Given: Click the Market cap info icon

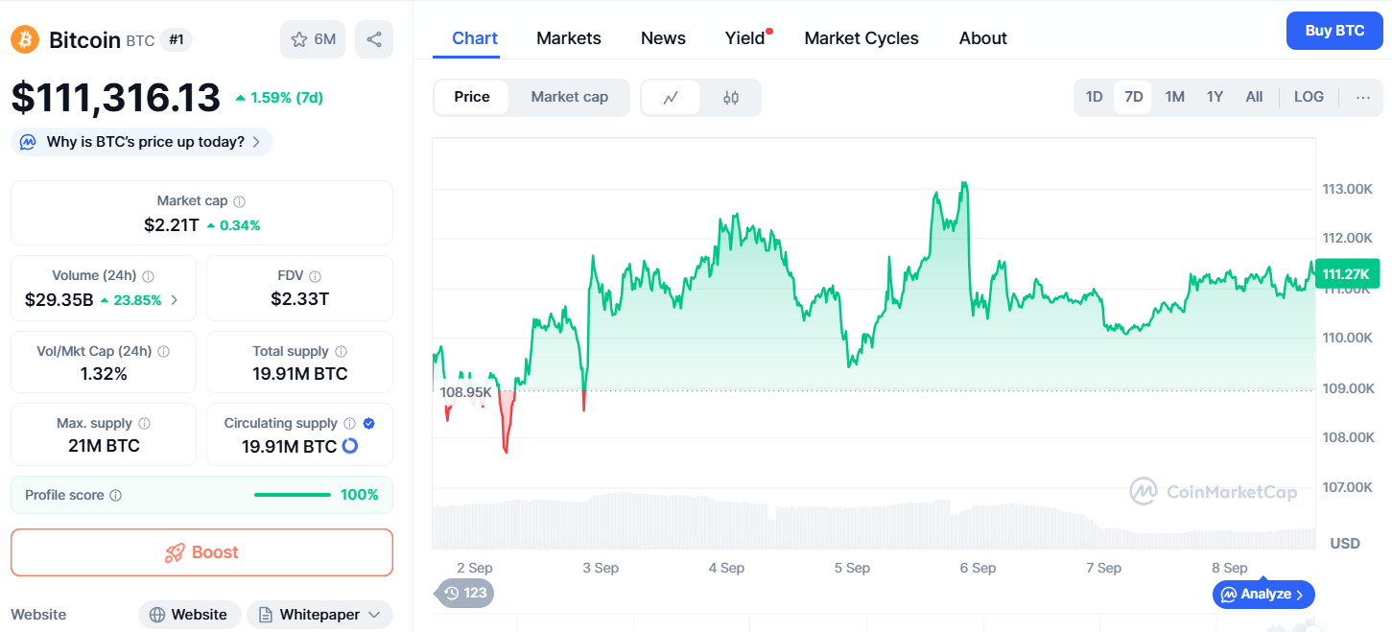Looking at the screenshot, I should click(x=240, y=201).
